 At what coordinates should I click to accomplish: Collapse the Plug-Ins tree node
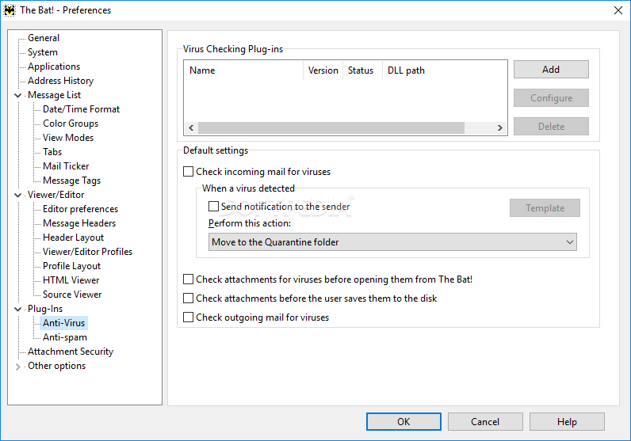click(17, 309)
